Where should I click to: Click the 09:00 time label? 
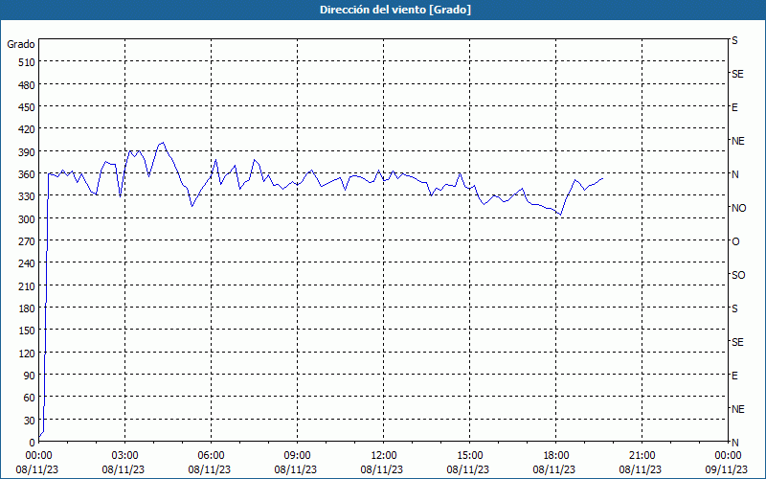click(x=297, y=456)
